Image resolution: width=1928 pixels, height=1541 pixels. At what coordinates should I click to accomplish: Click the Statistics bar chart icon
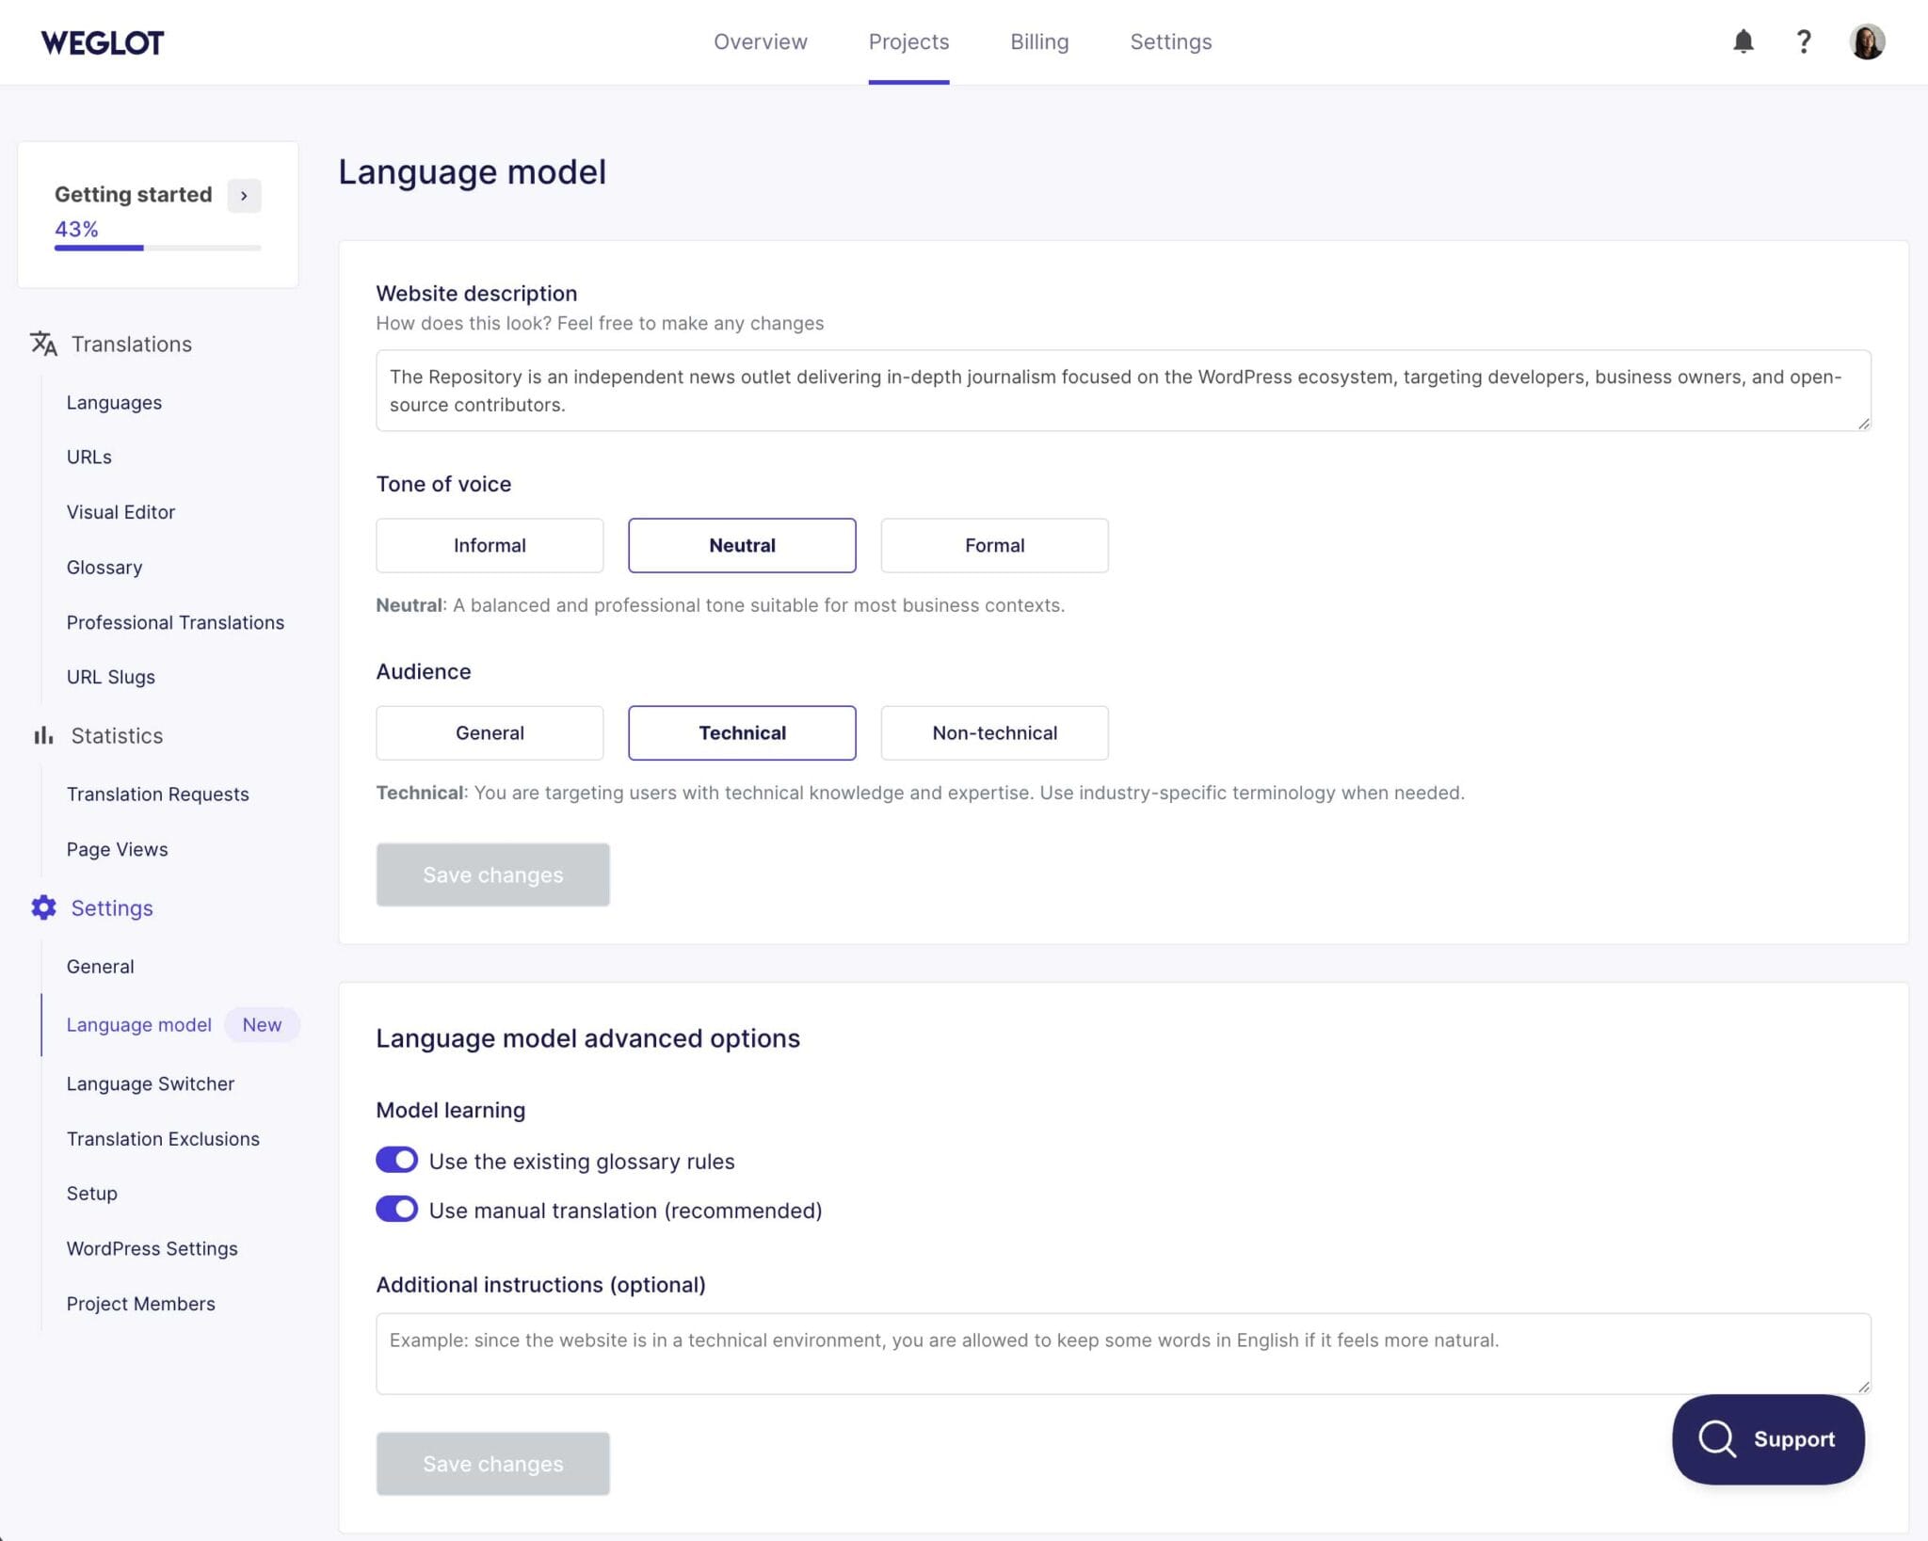click(x=43, y=735)
